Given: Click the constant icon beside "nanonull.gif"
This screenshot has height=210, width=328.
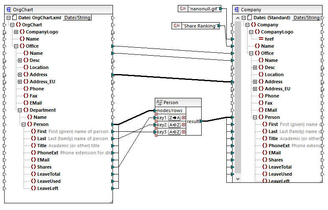Looking at the screenshot, I should 182,9.
